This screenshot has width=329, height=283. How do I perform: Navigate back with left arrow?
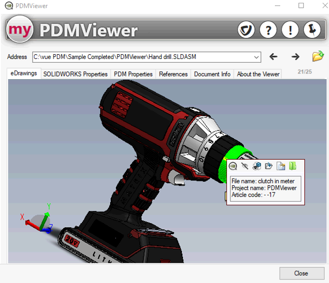click(x=273, y=57)
